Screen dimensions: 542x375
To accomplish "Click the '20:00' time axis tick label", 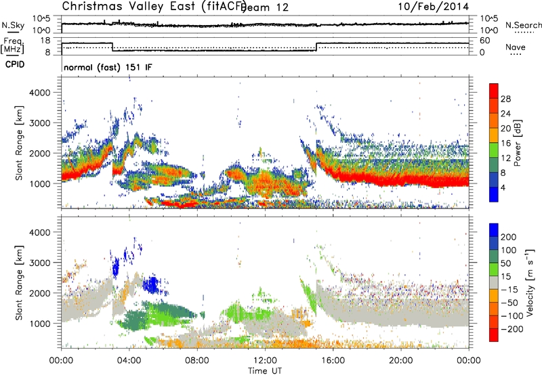I will pos(400,361).
